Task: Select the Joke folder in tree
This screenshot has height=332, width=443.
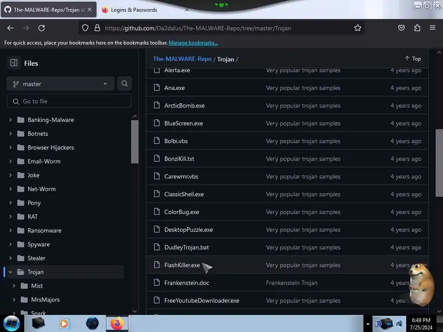Action: 33,175
